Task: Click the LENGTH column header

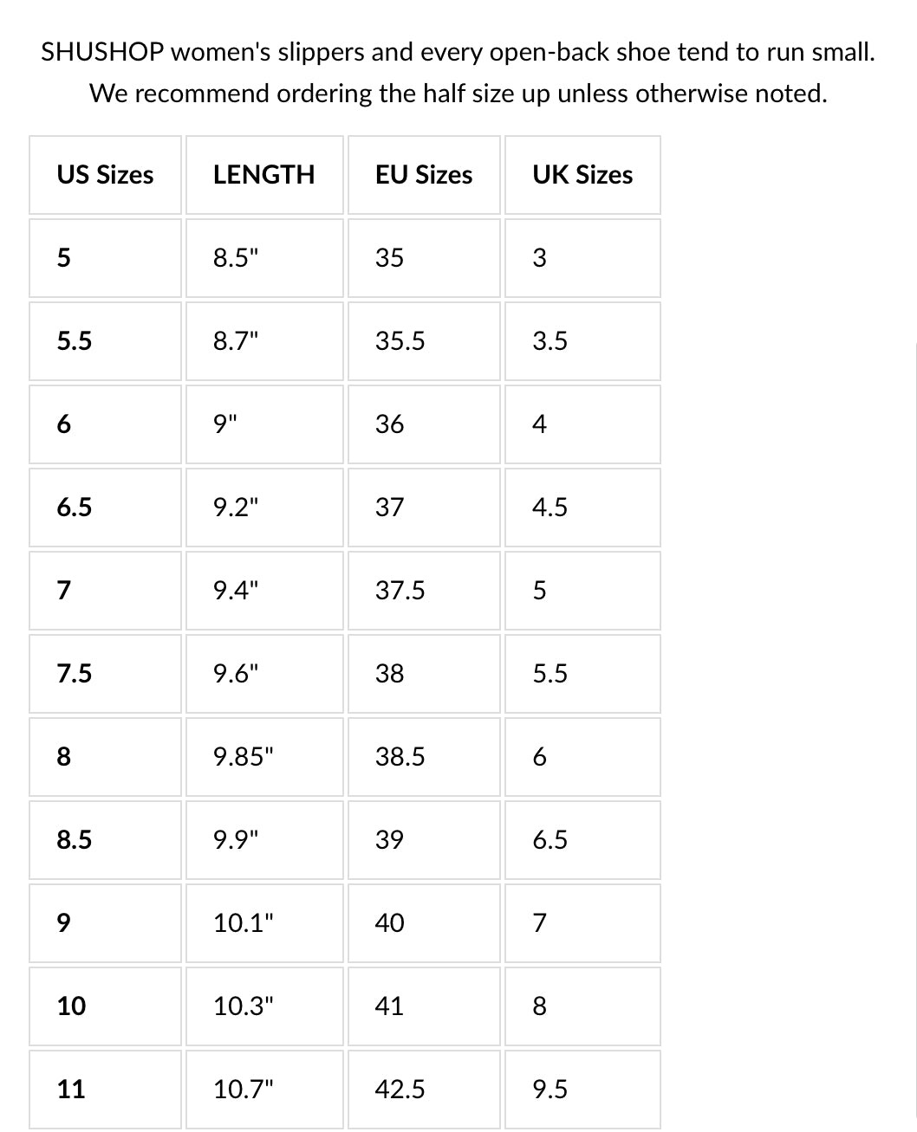Action: coord(263,175)
